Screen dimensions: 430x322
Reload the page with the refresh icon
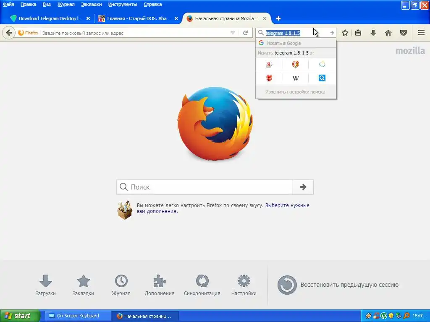click(x=245, y=33)
